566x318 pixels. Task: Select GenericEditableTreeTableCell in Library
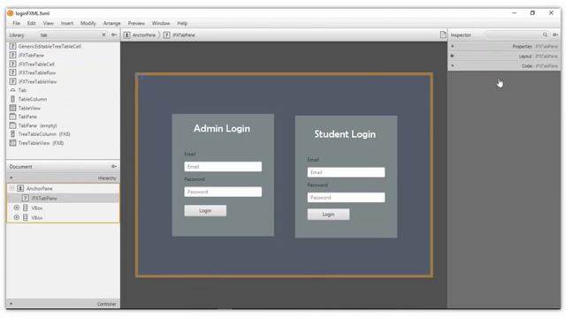pos(63,47)
